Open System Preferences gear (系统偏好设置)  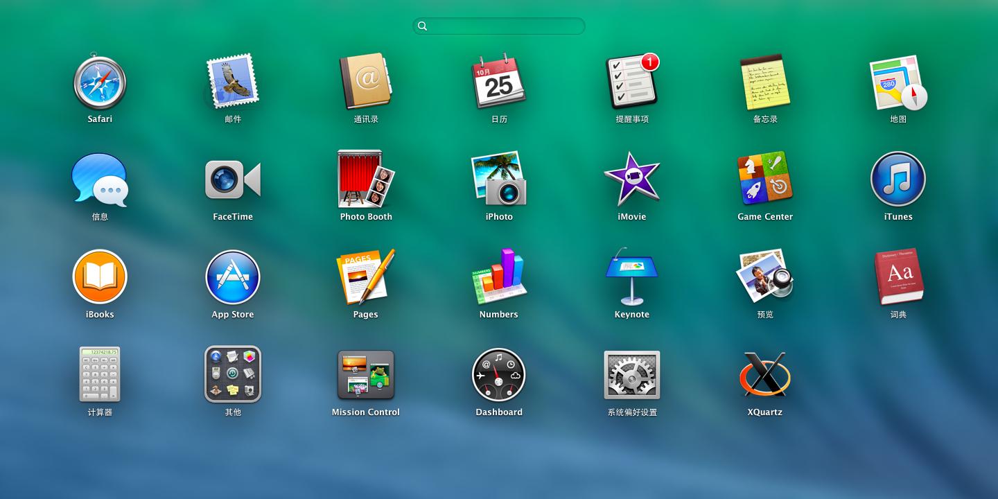(632, 375)
